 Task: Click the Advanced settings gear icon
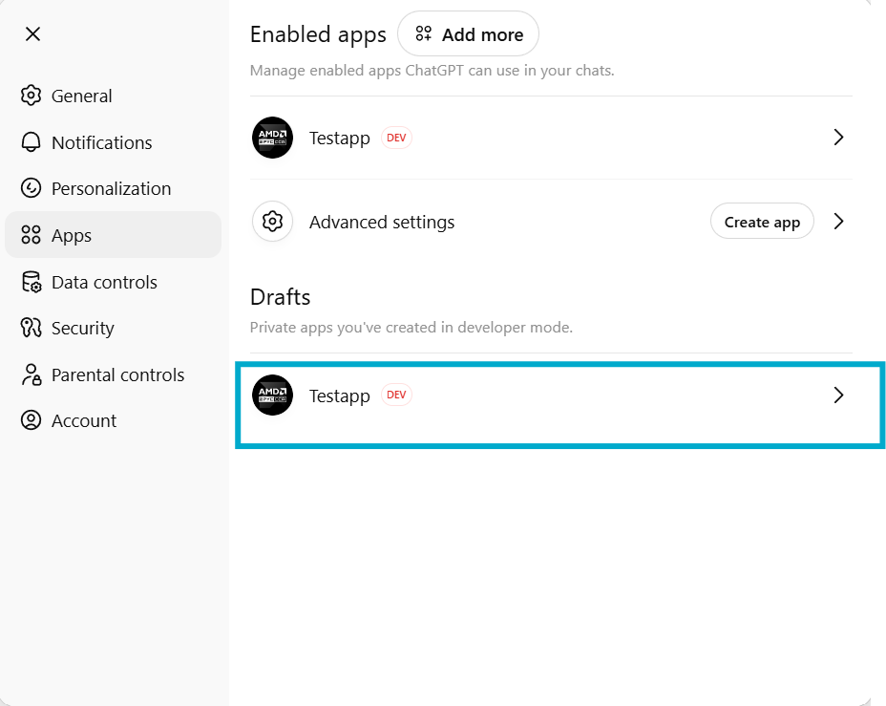pos(272,222)
